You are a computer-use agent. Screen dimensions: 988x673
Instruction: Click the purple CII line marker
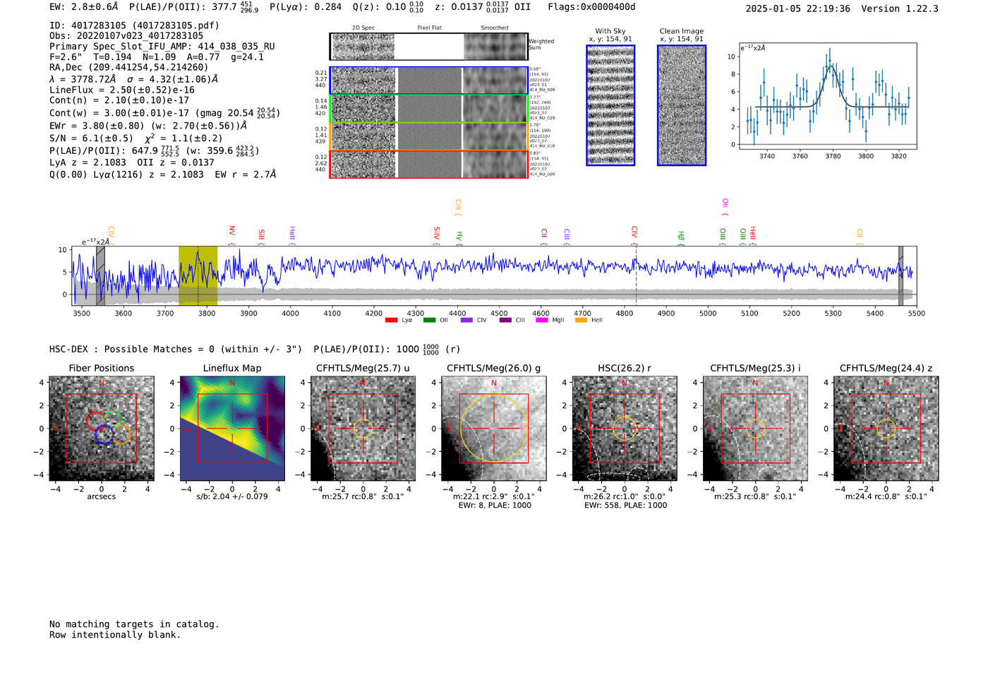point(544,237)
